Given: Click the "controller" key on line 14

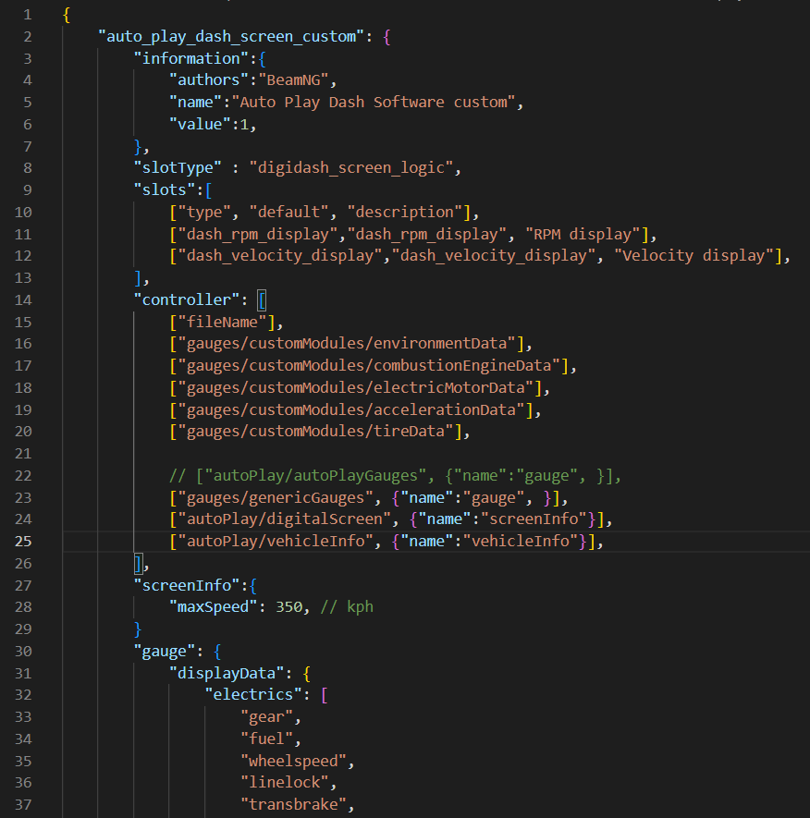Looking at the screenshot, I should (187, 300).
